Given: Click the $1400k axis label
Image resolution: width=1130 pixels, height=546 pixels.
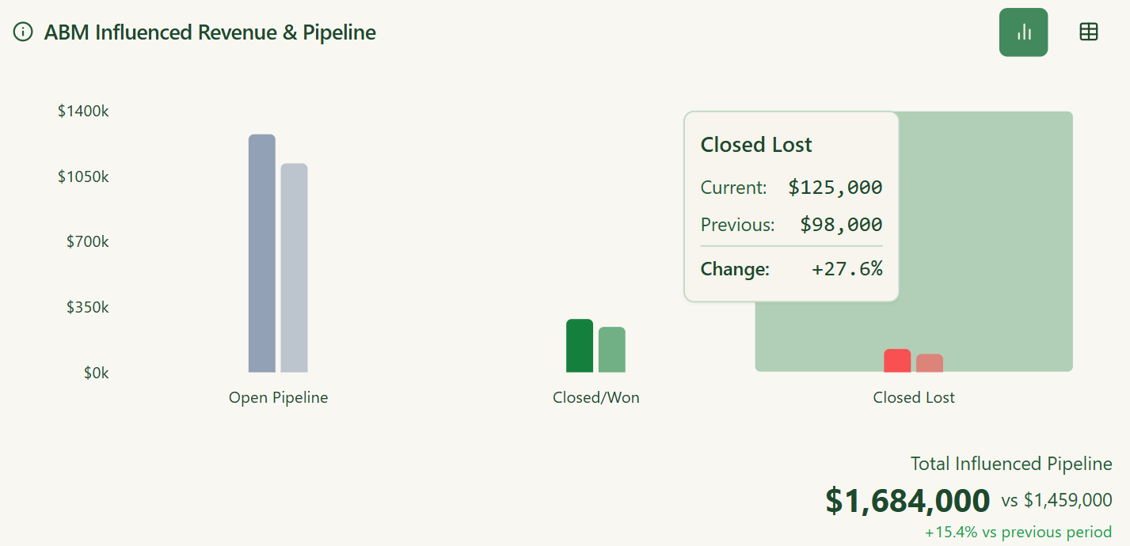Looking at the screenshot, I should tap(83, 111).
